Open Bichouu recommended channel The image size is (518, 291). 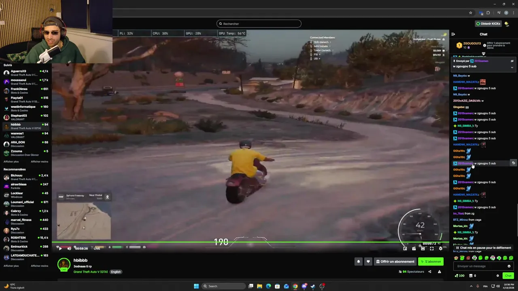click(25, 177)
